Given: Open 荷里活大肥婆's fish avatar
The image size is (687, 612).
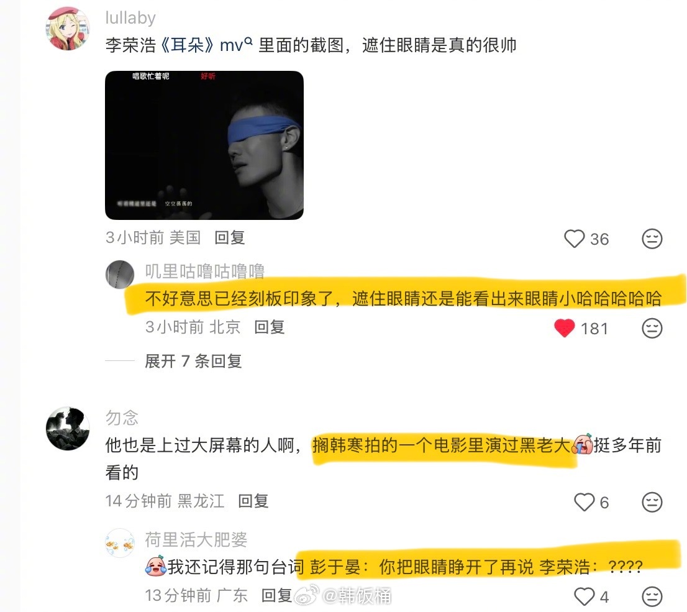Looking at the screenshot, I should point(120,543).
